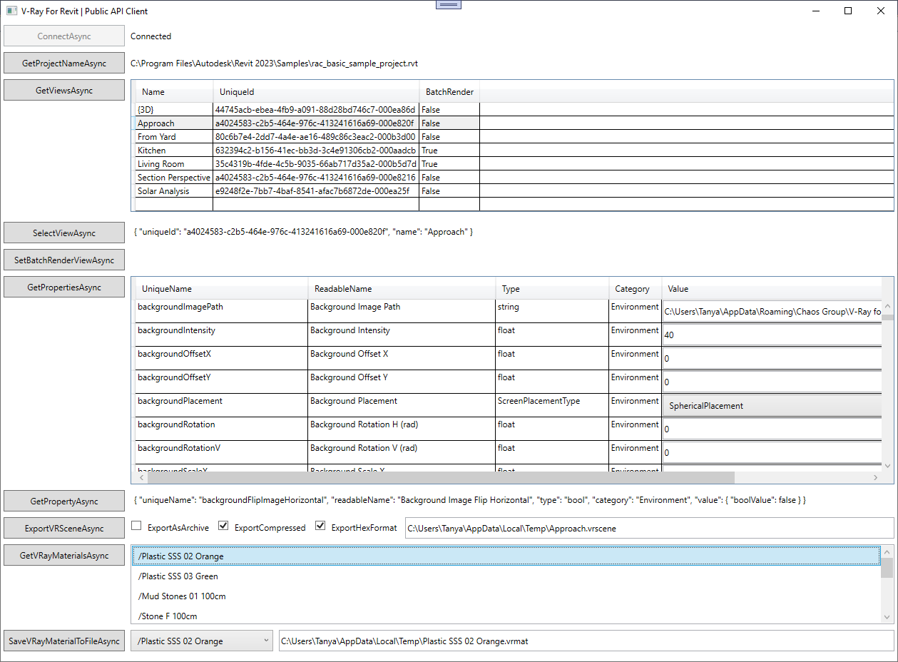Click SaveVRayMaterialToFileAsync button
The height and width of the screenshot is (662, 898).
tap(64, 641)
